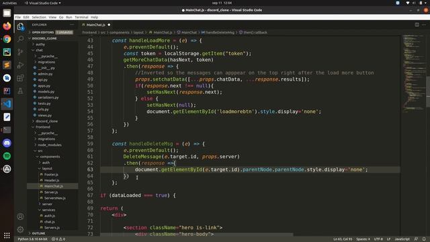Click the feedback icon in status bar
The height and width of the screenshot is (242, 430).
[x=416, y=239]
